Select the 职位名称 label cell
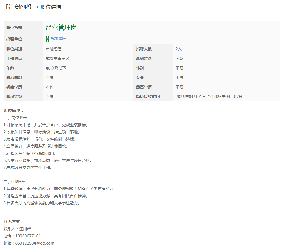281x252 pixels. (14, 27)
